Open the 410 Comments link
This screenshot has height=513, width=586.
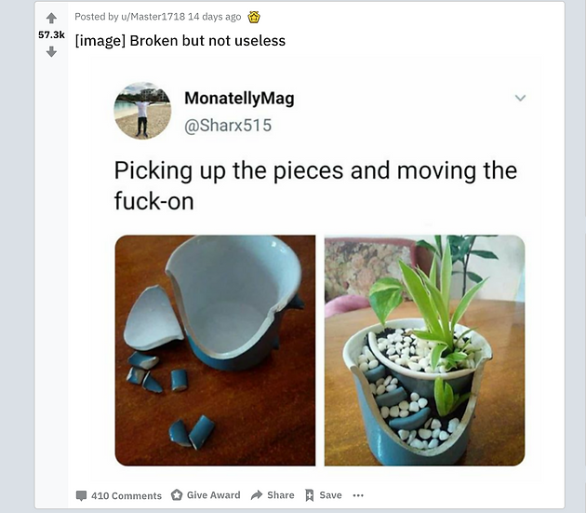127,495
